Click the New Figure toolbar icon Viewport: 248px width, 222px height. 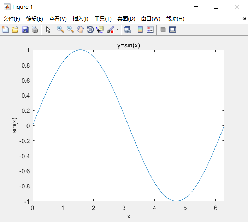click(5, 29)
